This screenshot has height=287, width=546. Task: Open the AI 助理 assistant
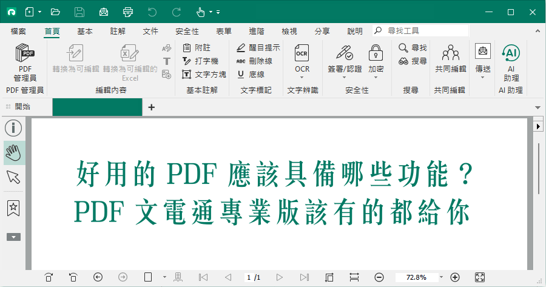pos(511,62)
